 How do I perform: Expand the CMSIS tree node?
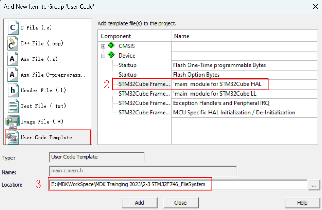pyautogui.click(x=103, y=46)
